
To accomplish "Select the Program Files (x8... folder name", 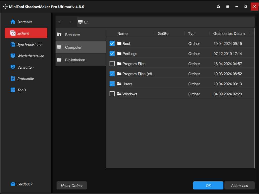I will 138,74.
